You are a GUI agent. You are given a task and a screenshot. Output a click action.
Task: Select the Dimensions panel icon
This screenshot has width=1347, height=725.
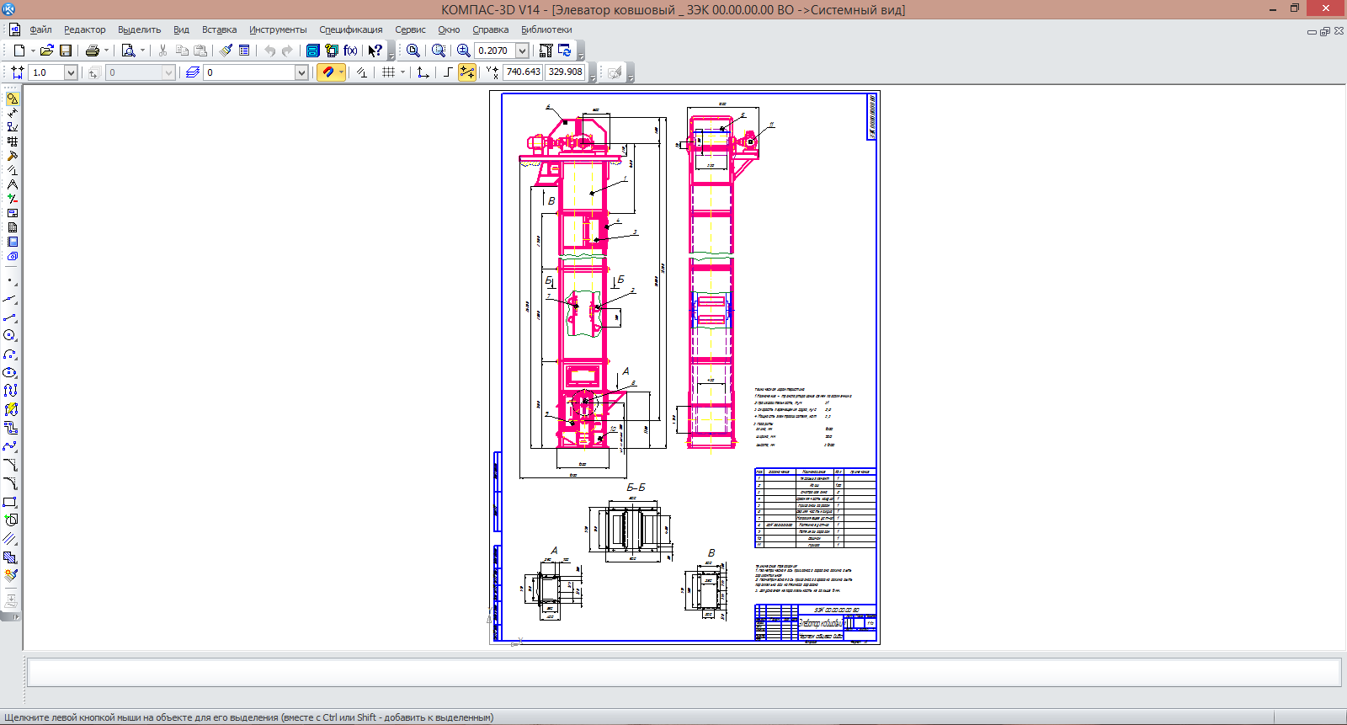click(x=12, y=113)
